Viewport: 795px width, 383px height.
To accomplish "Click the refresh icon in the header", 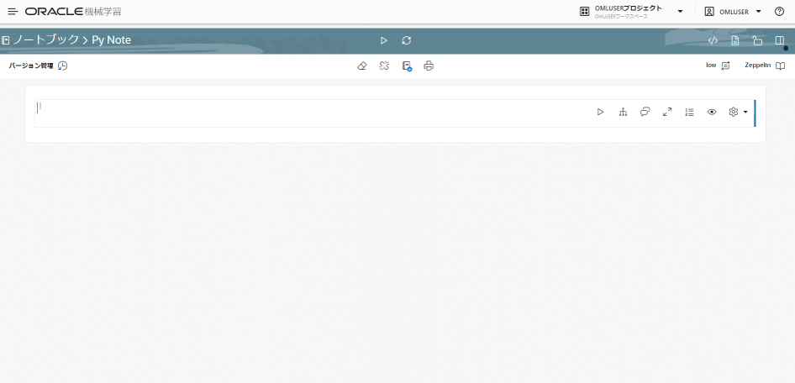I will pyautogui.click(x=407, y=40).
